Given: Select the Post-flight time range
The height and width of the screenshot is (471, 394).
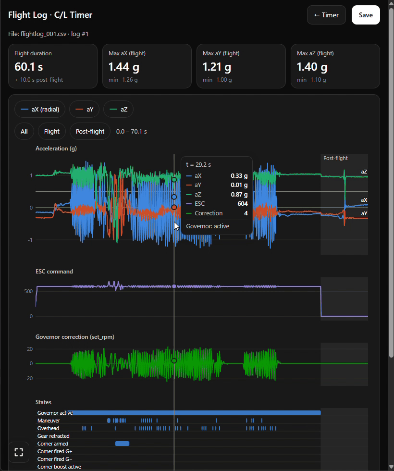Looking at the screenshot, I should (x=90, y=131).
